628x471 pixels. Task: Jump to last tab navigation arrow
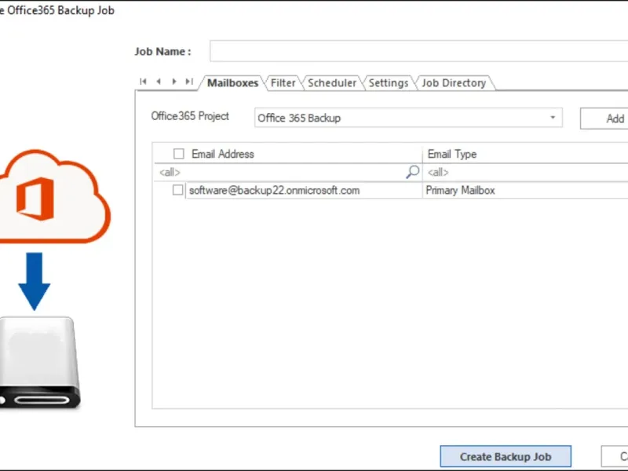click(x=189, y=82)
